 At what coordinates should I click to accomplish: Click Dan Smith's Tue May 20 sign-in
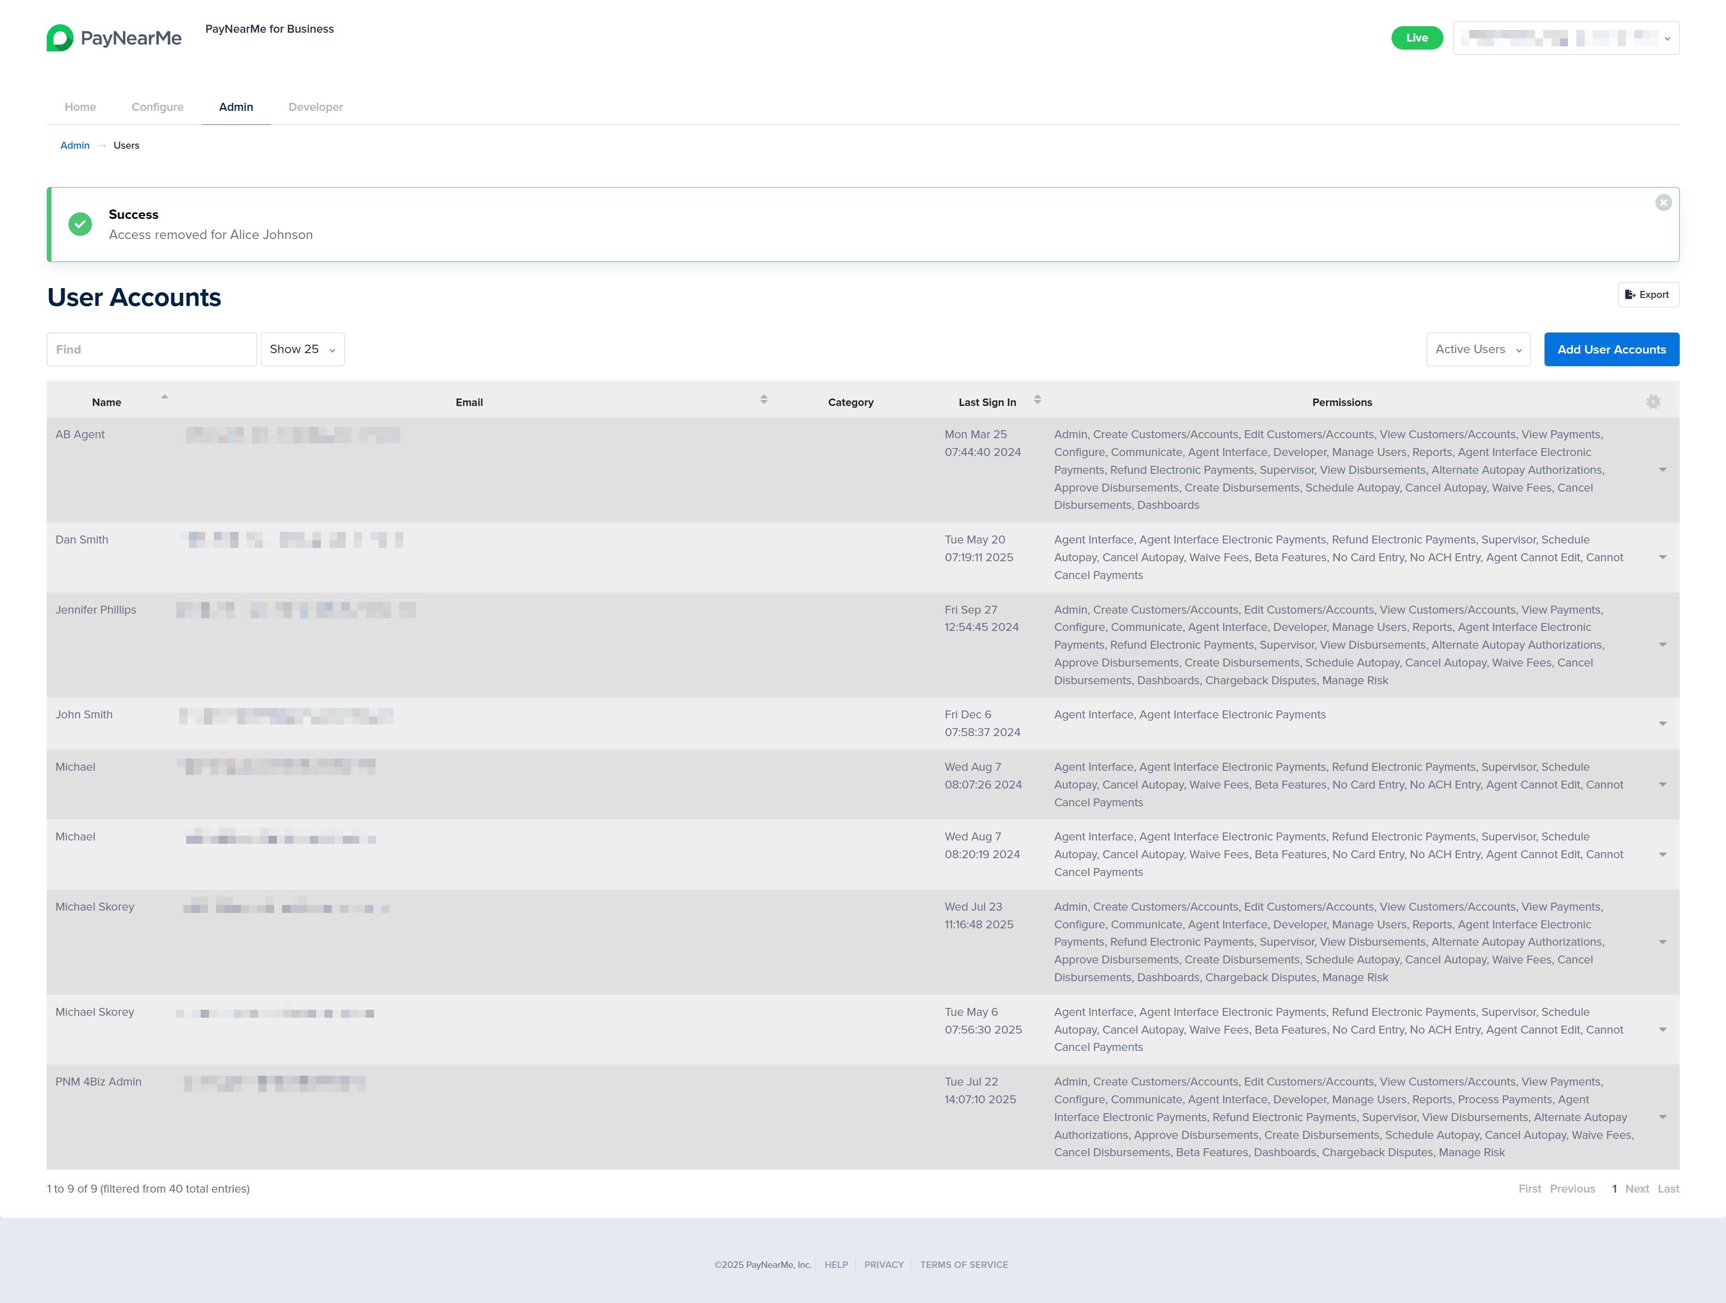pos(979,549)
